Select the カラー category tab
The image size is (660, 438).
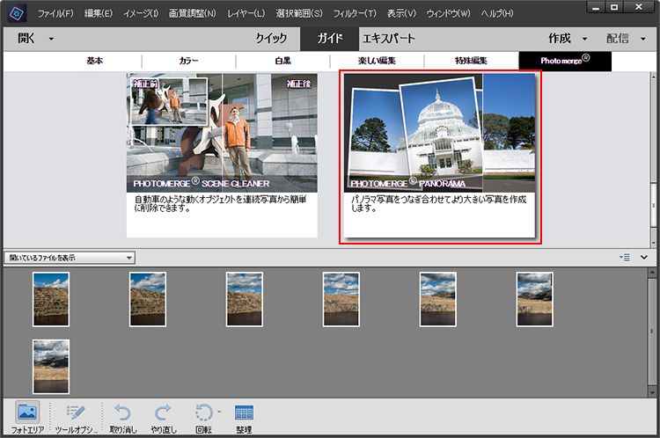pyautogui.click(x=188, y=61)
